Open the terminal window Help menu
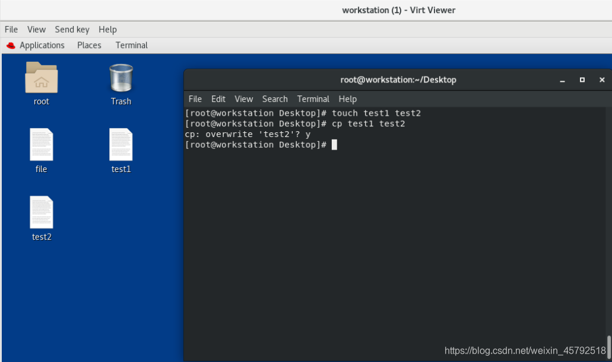Image resolution: width=612 pixels, height=362 pixels. pyautogui.click(x=347, y=99)
